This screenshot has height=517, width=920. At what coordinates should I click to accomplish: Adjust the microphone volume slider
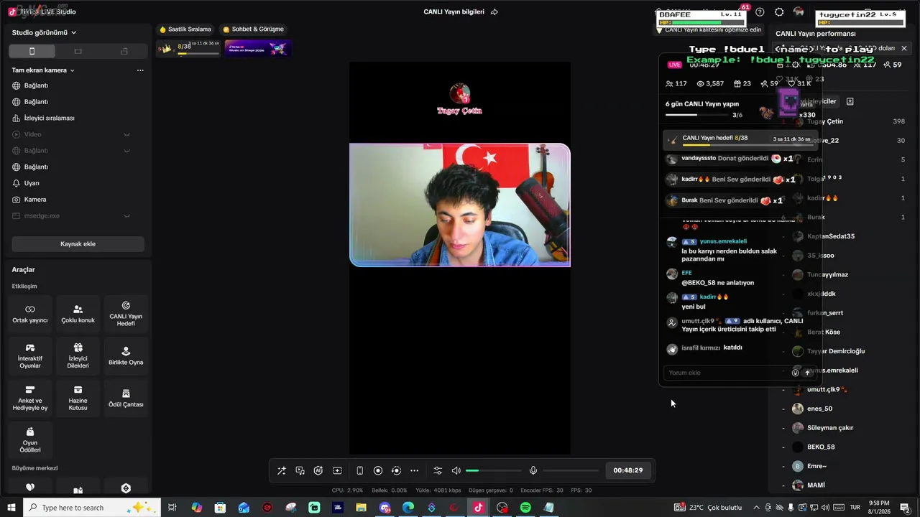(571, 470)
